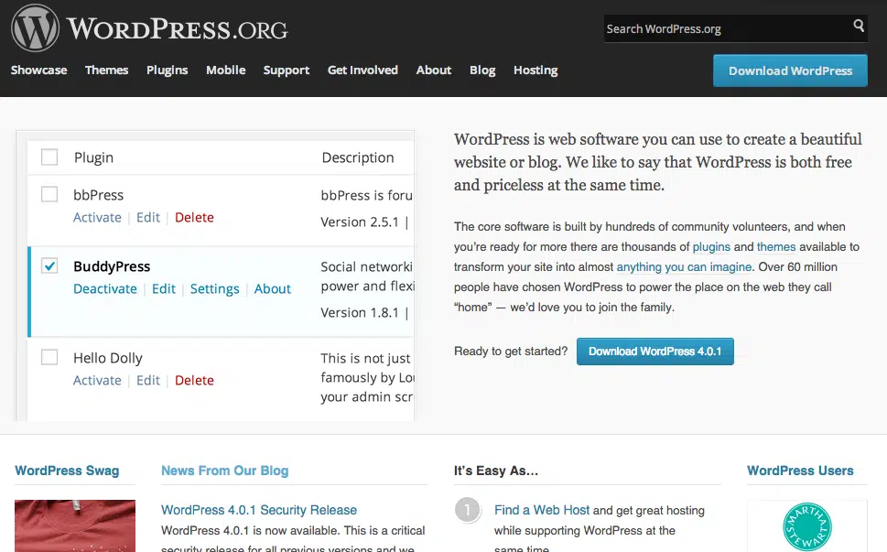Open the Themes menu item

[106, 70]
